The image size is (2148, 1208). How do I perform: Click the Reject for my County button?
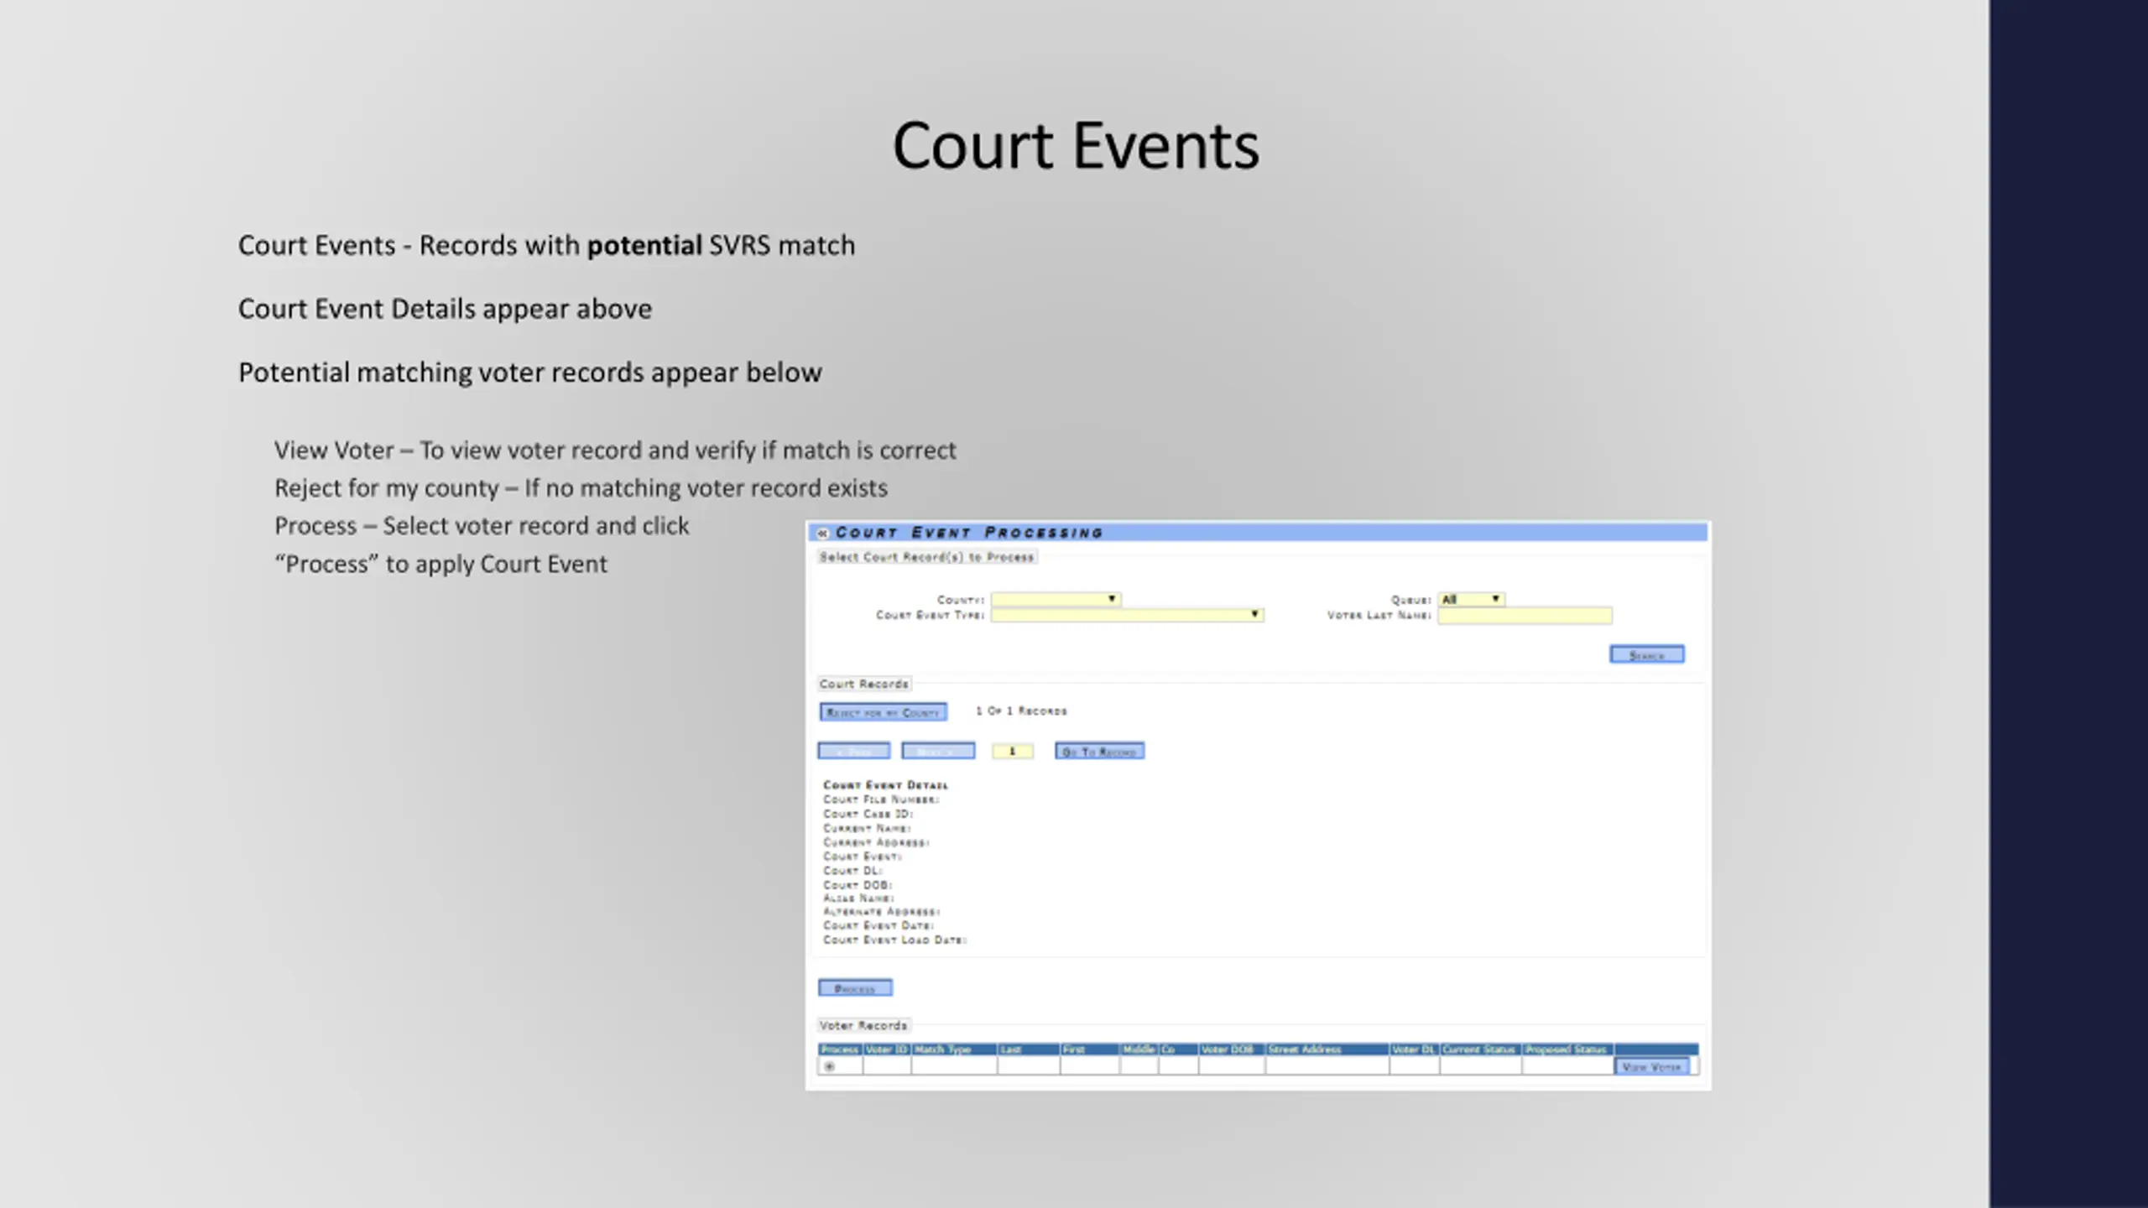click(x=883, y=712)
